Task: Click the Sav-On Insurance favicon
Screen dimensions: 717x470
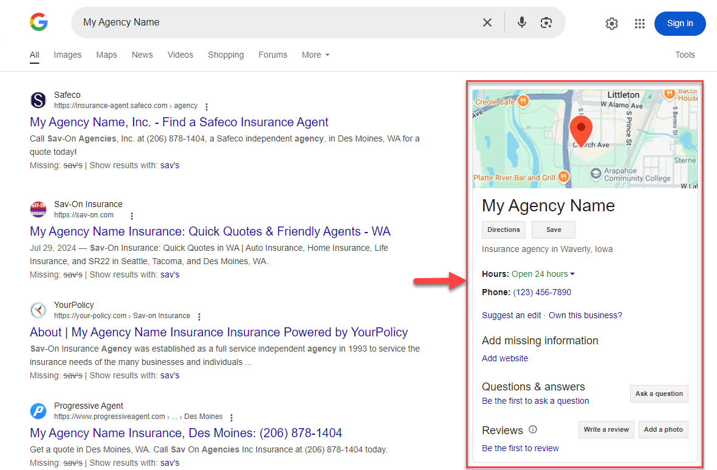Action: (38, 209)
